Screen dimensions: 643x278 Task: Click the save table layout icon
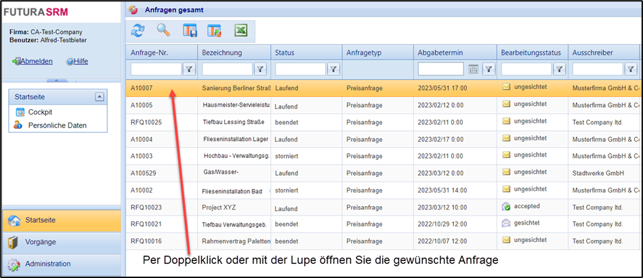(x=190, y=31)
